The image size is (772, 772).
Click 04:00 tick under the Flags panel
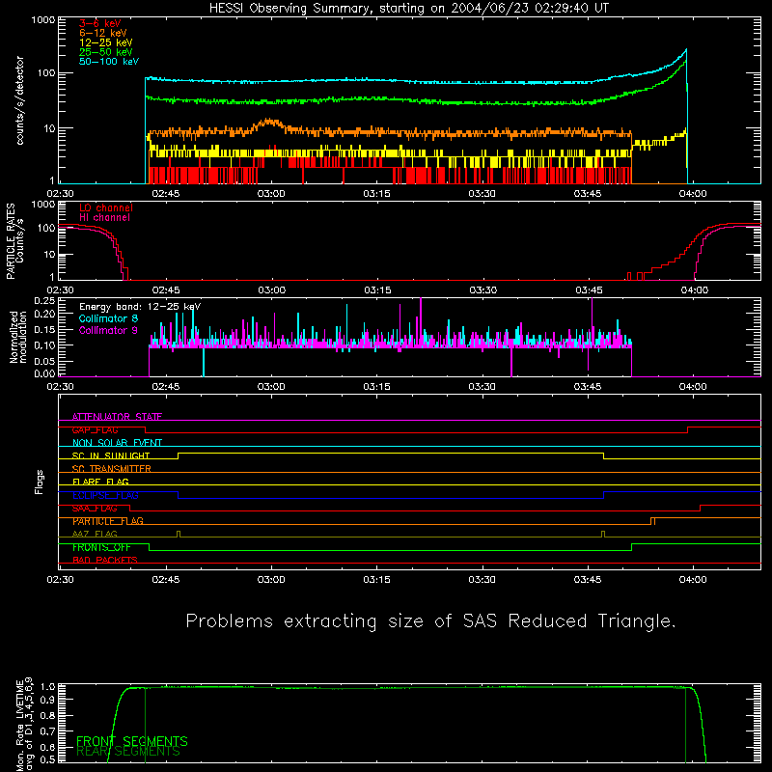coord(693,580)
